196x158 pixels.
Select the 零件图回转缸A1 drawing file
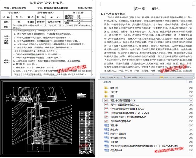121,104
